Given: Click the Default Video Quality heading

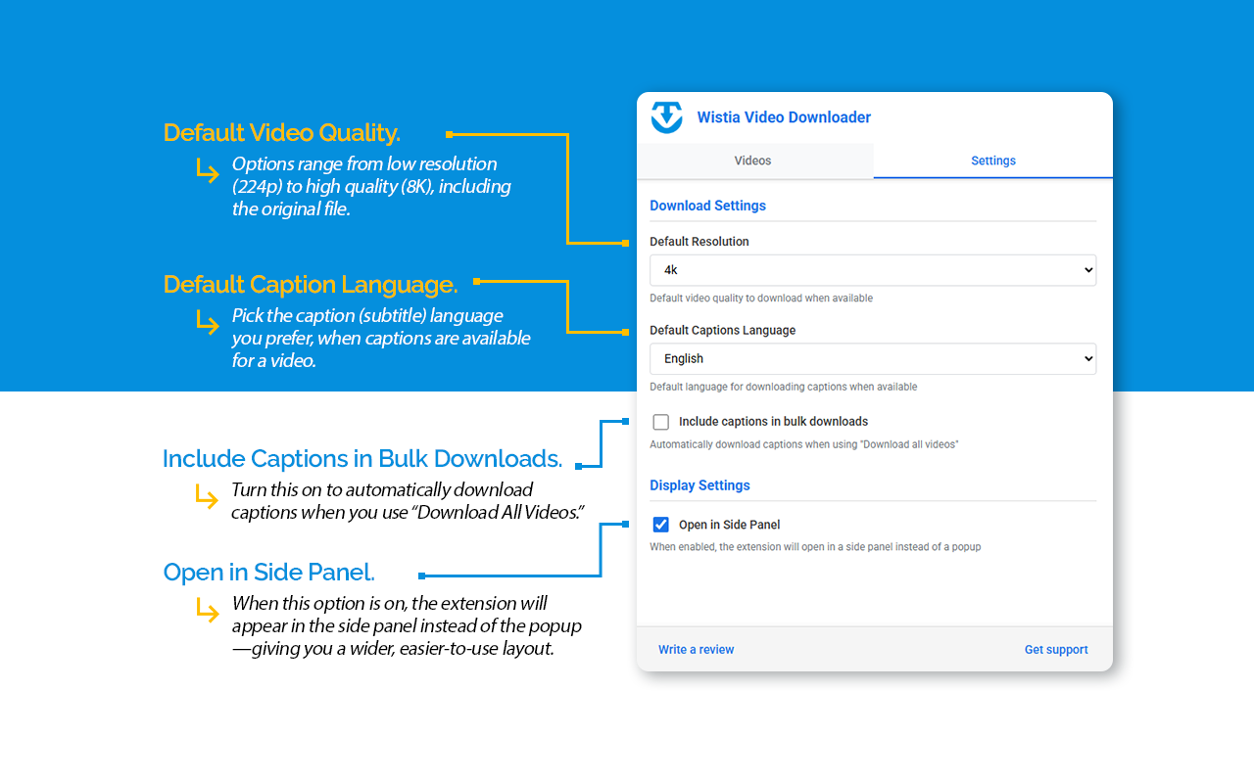Looking at the screenshot, I should point(282,133).
